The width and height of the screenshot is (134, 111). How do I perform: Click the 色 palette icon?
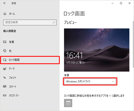(x=5, y=51)
